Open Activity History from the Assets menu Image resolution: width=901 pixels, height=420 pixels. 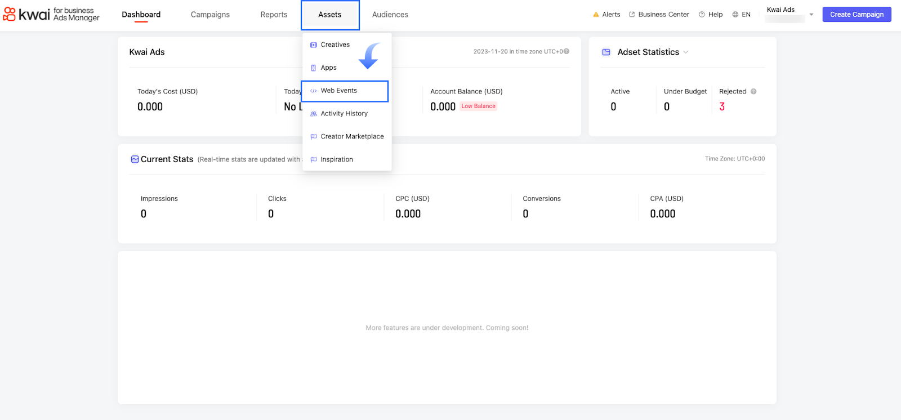[x=344, y=113]
